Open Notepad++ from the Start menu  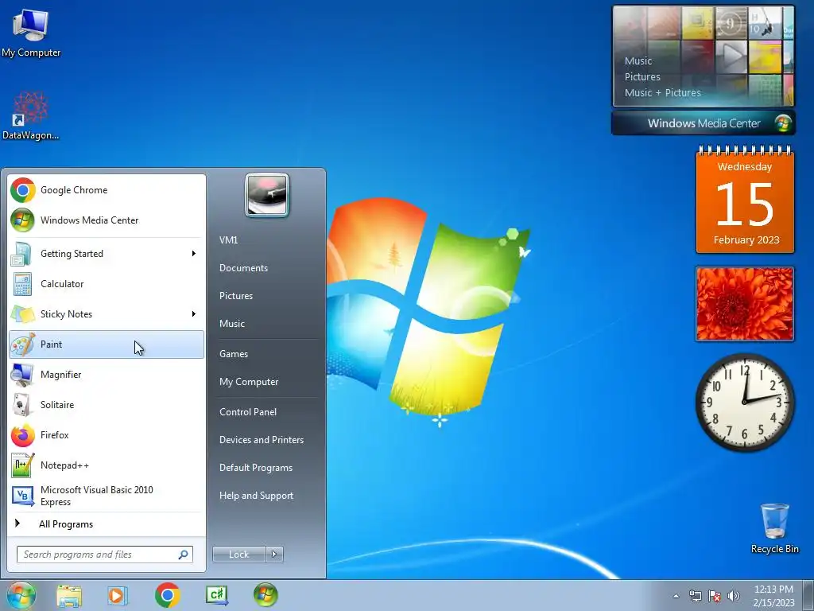click(x=107, y=465)
